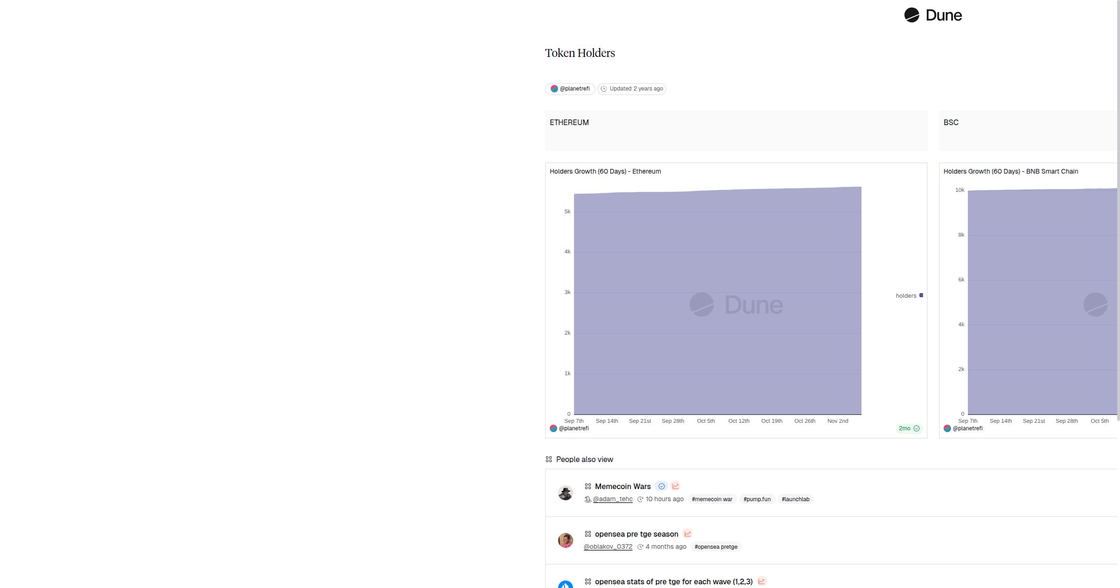Click the Dune logo in the header

pos(932,15)
